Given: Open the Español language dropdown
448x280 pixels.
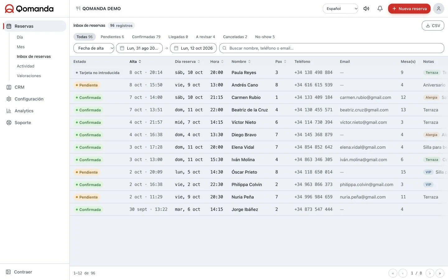Looking at the screenshot, I should click(x=341, y=9).
